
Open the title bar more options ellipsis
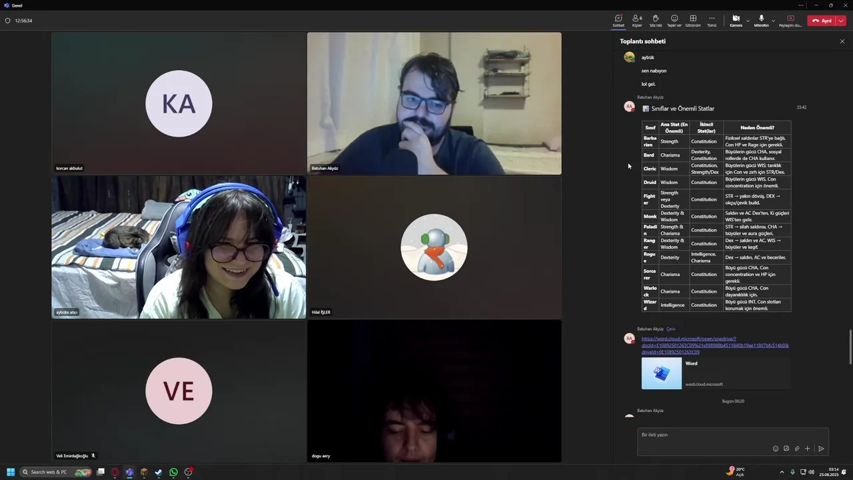[800, 5]
